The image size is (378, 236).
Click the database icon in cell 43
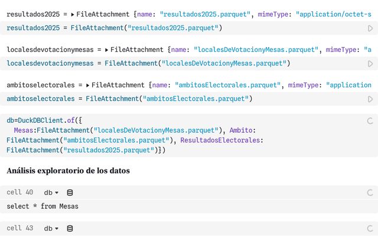70,228
